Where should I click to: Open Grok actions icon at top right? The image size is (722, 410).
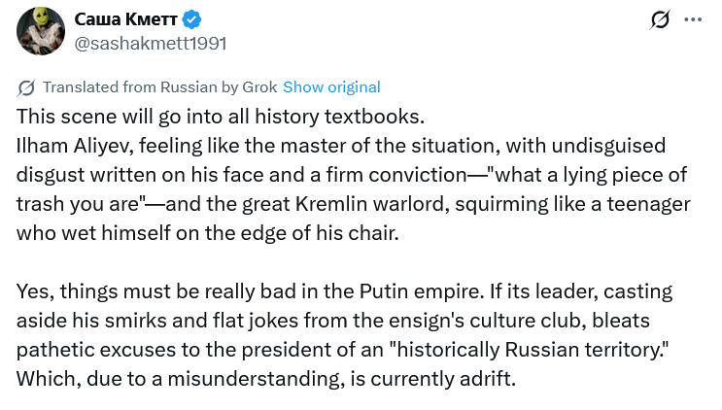pos(660,19)
